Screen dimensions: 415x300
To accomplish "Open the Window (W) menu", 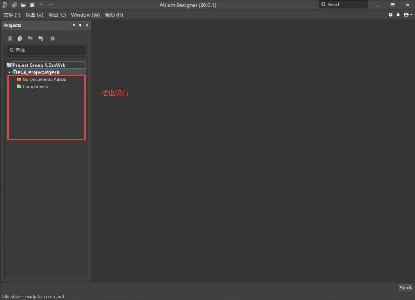I will pyautogui.click(x=85, y=15).
